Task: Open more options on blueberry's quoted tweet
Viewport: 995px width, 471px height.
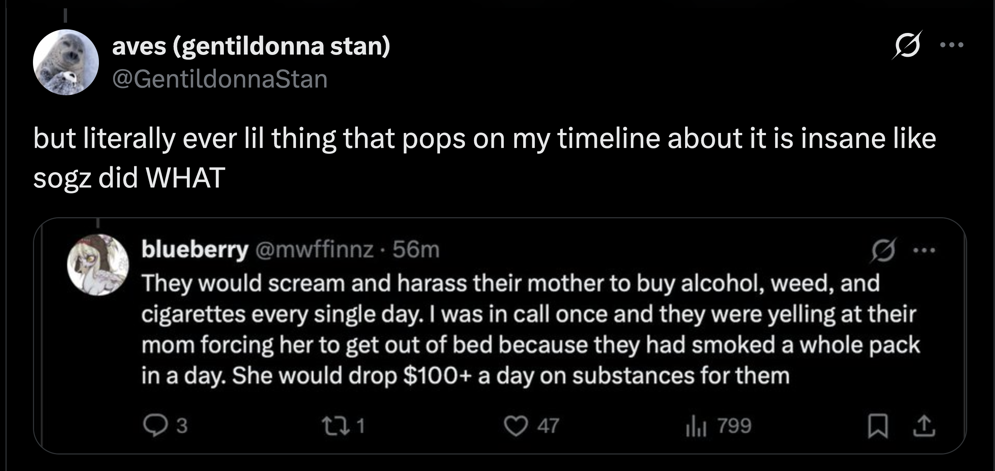Action: click(x=924, y=250)
